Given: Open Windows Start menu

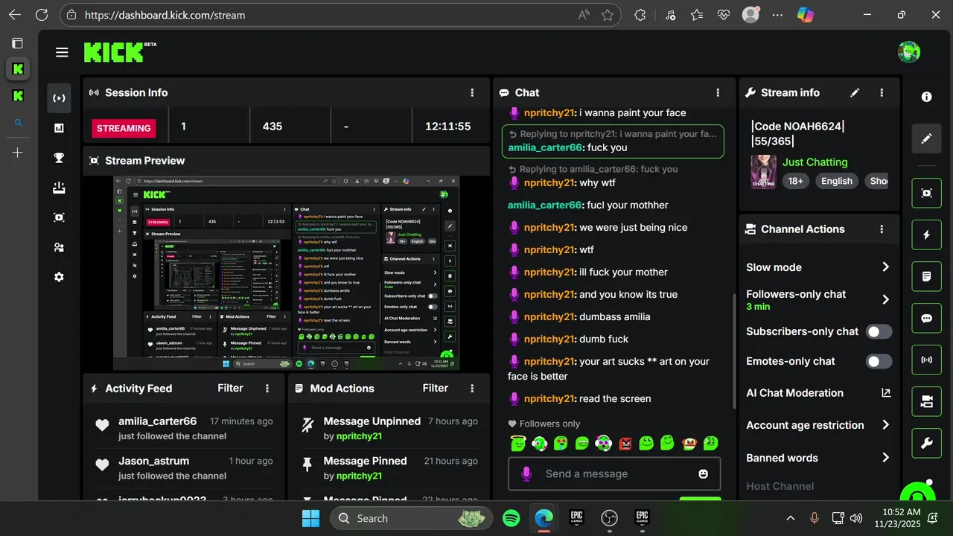Looking at the screenshot, I should pyautogui.click(x=310, y=518).
